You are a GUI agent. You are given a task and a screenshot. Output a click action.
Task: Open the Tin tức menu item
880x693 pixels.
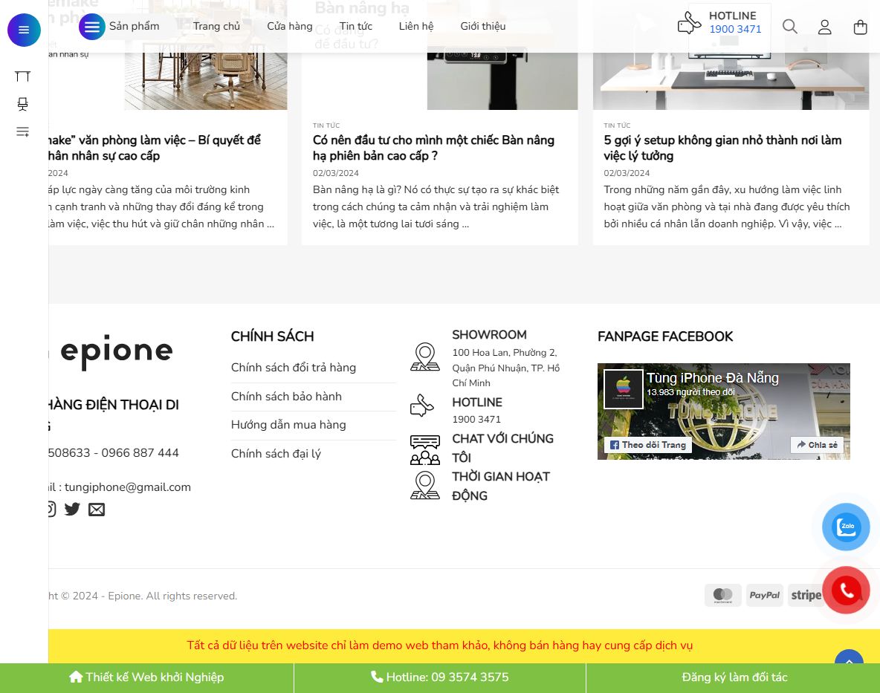point(356,26)
